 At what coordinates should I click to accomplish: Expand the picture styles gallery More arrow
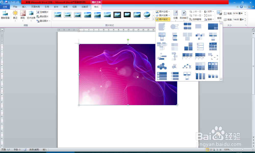point(153,19)
